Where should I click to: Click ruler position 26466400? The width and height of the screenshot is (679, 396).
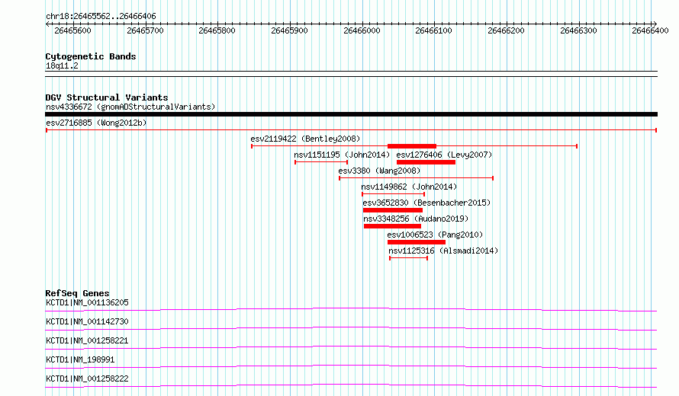point(650,30)
